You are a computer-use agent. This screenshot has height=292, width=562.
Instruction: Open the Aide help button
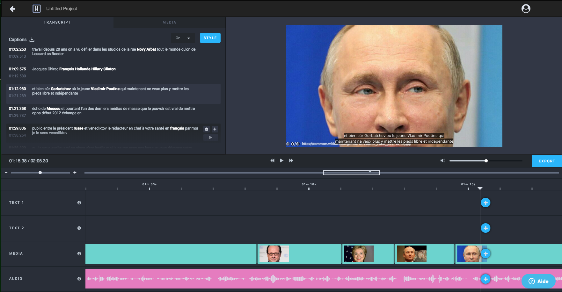click(x=538, y=281)
